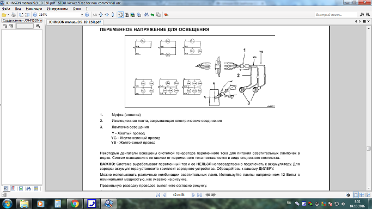Viewport: 372px width, 209px height.
Task: Click the vertical scrollbar thumb
Action: pos(368,149)
